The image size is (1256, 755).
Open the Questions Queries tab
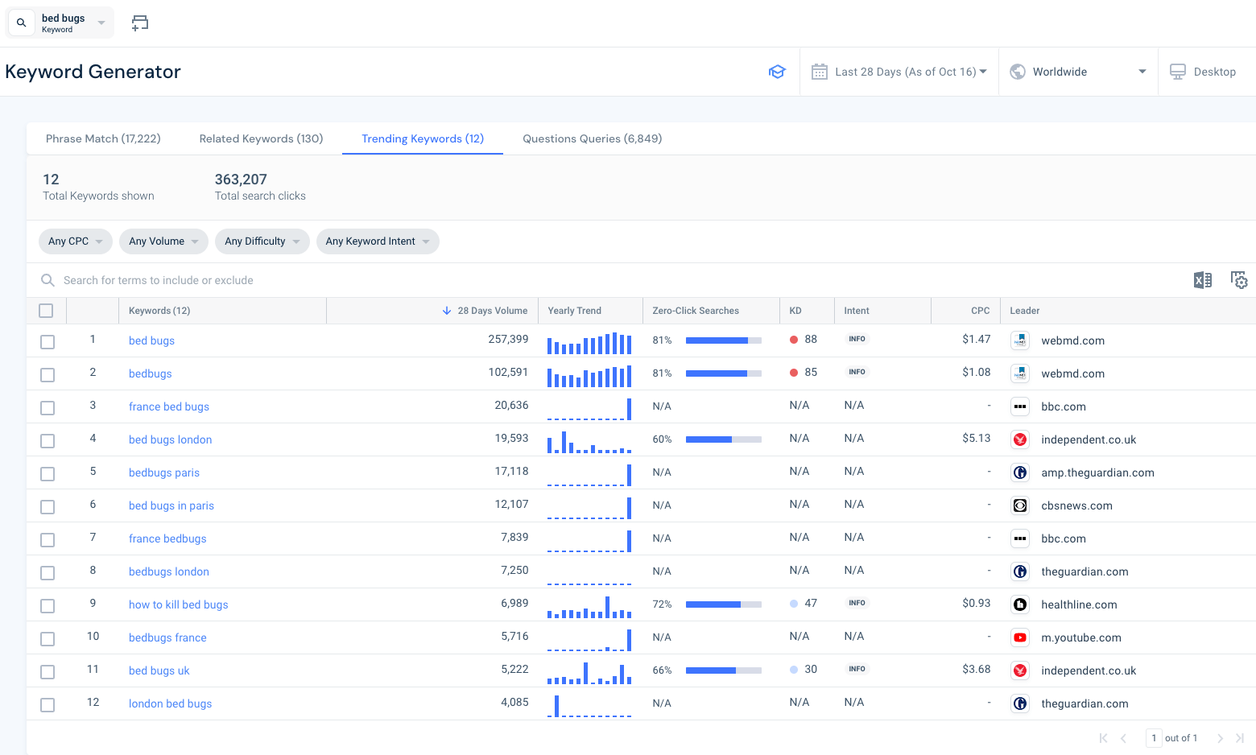tap(592, 138)
